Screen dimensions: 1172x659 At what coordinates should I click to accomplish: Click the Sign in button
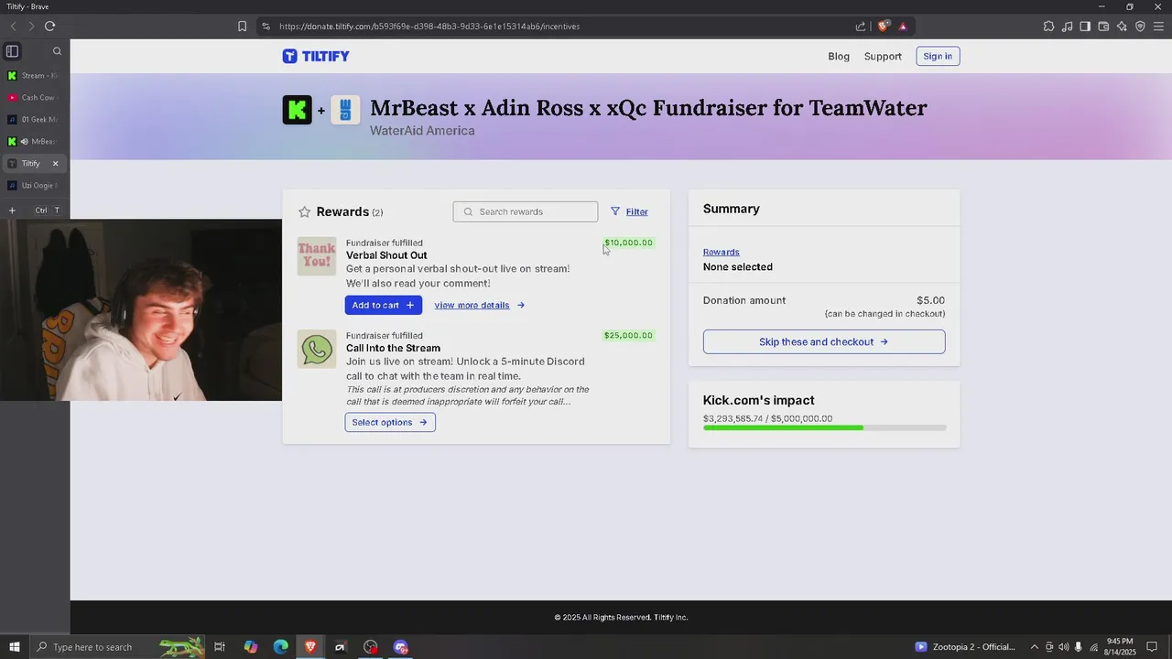point(938,56)
